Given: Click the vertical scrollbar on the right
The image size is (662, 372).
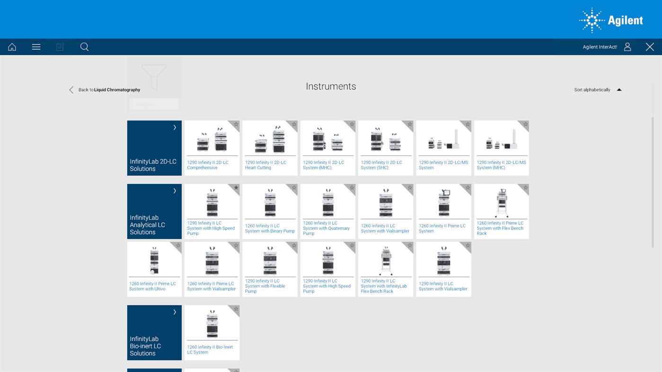Looking at the screenshot, I should pos(653,182).
